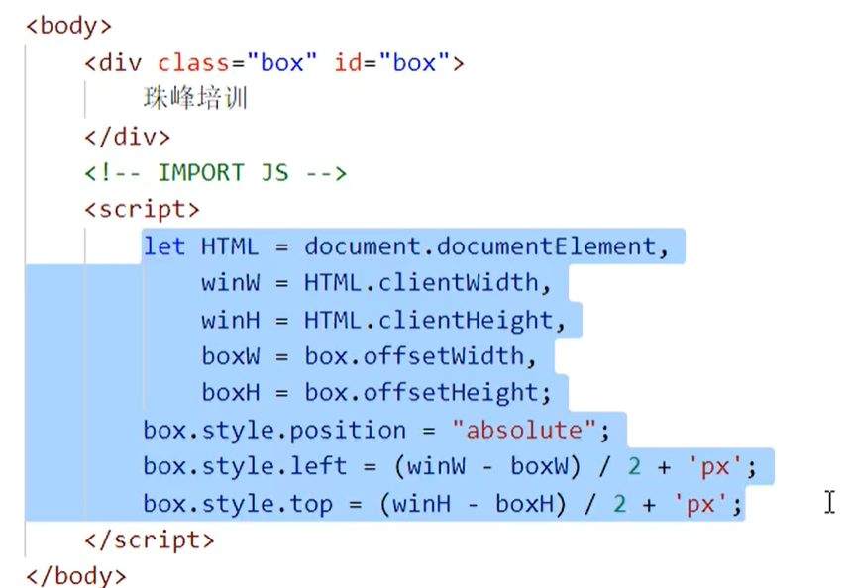This screenshot has width=851, height=588.
Task: Click the closing </body> tag
Action: tap(76, 576)
